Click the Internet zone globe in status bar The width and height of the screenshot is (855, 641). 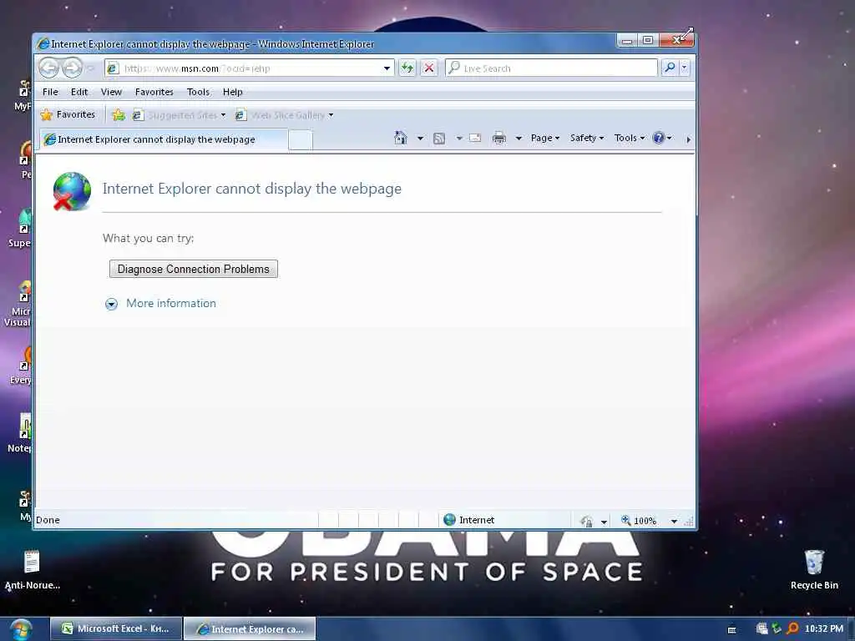point(449,519)
